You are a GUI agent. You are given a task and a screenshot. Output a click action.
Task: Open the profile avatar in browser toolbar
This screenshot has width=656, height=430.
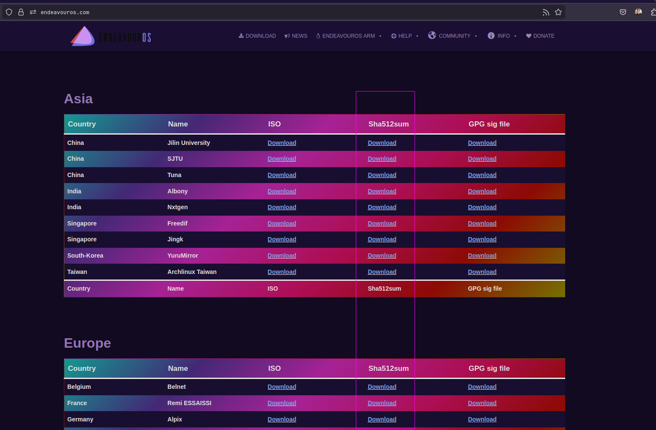pos(638,12)
